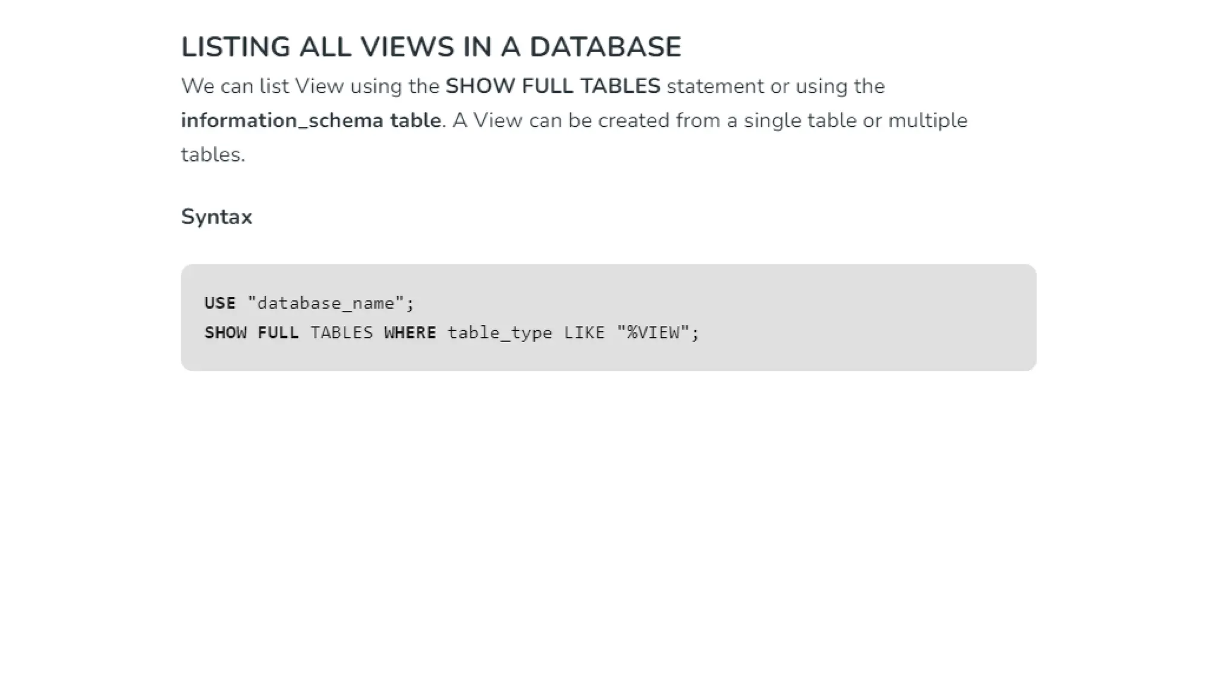Click the table_type word in the code
The image size is (1225, 689).
pos(500,333)
